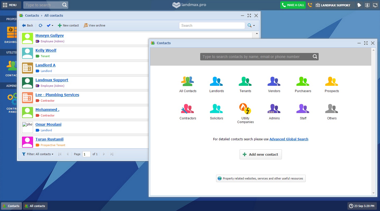Open the Landlords contacts category
This screenshot has width=380, height=211.
click(216, 84)
